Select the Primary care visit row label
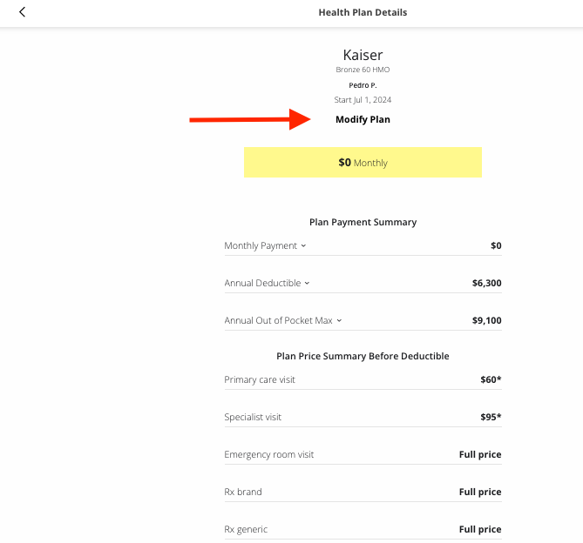The height and width of the screenshot is (543, 583). click(x=260, y=379)
